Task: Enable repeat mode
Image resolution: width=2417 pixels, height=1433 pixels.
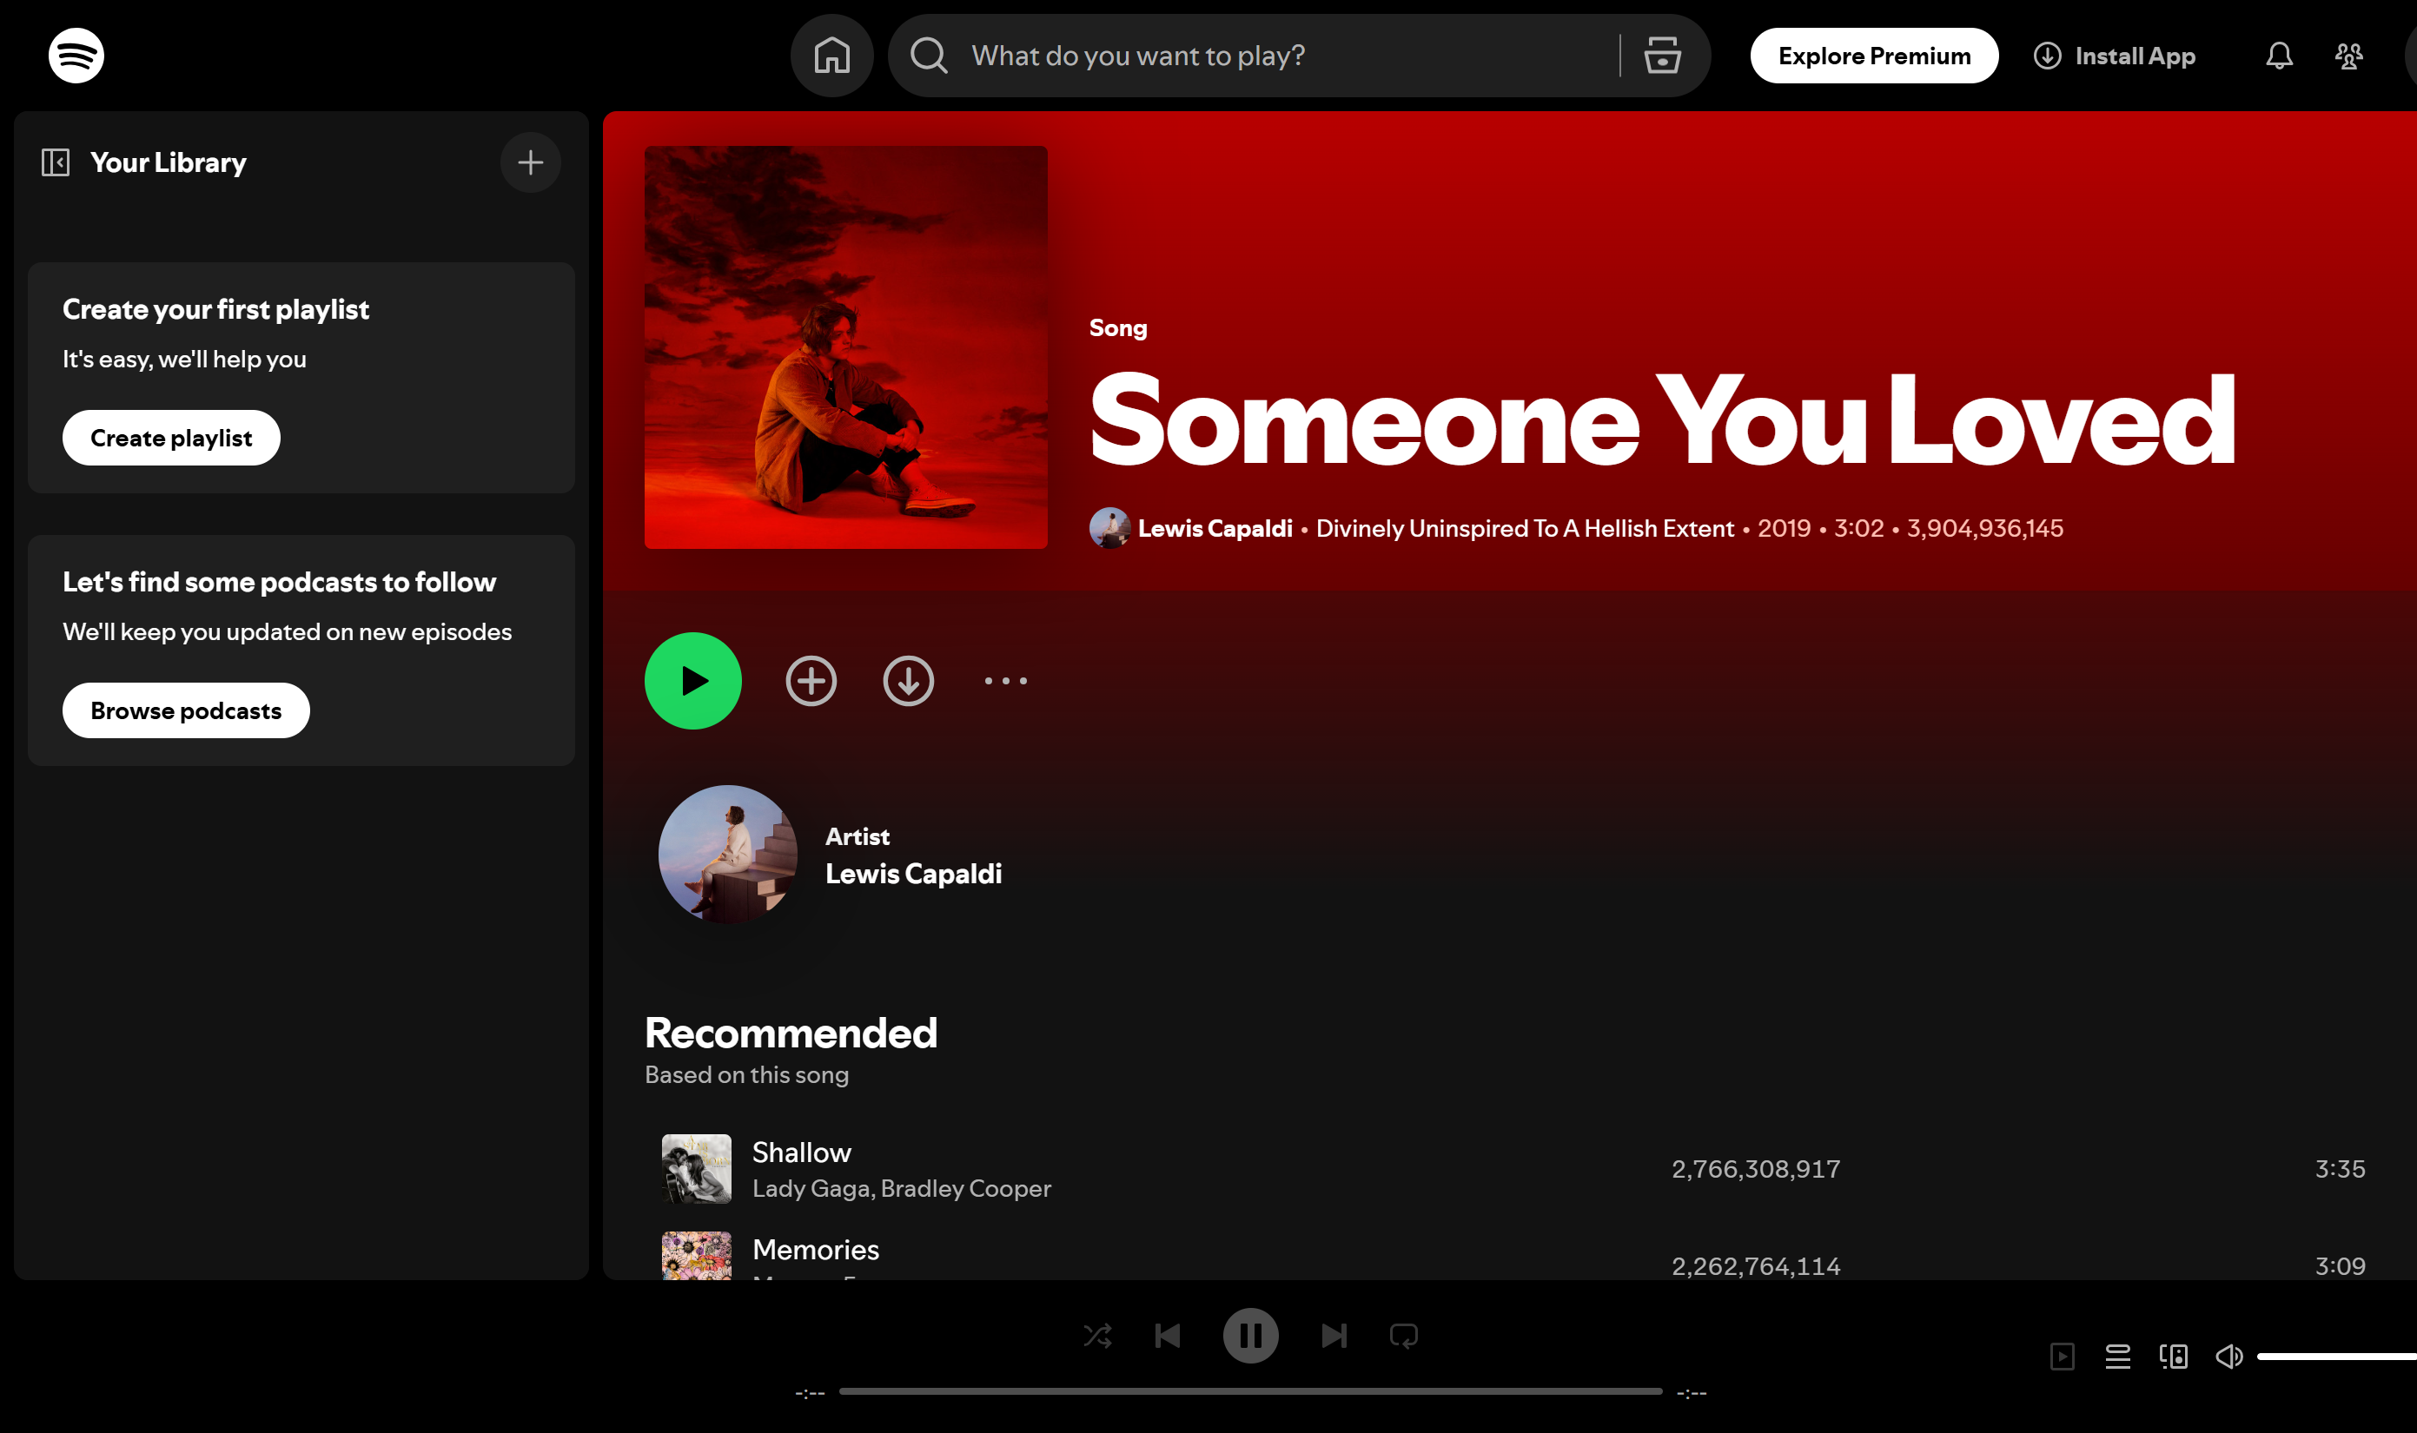Action: pyautogui.click(x=1402, y=1336)
